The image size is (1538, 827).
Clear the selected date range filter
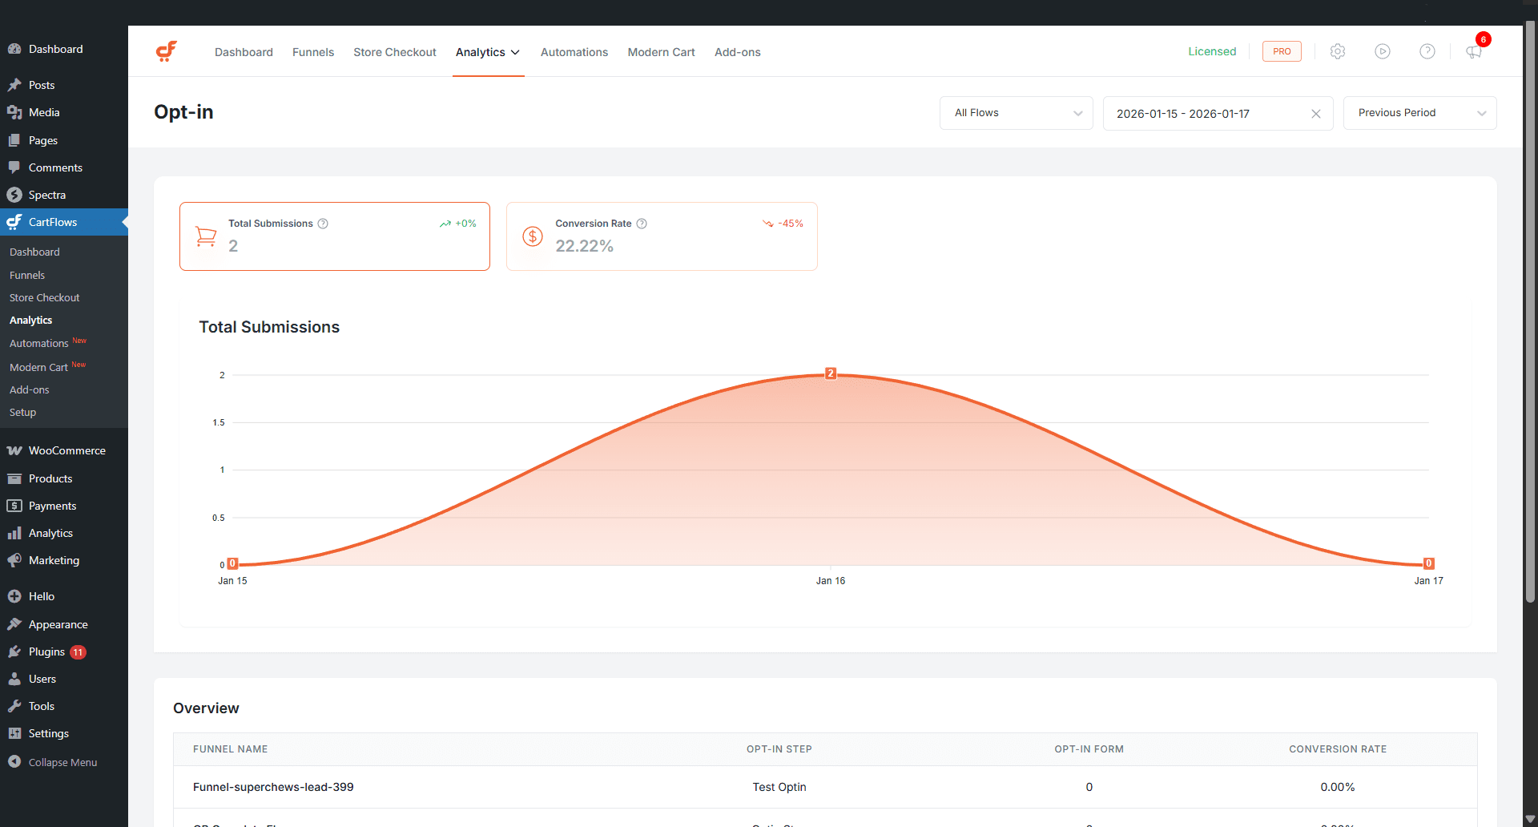1315,113
